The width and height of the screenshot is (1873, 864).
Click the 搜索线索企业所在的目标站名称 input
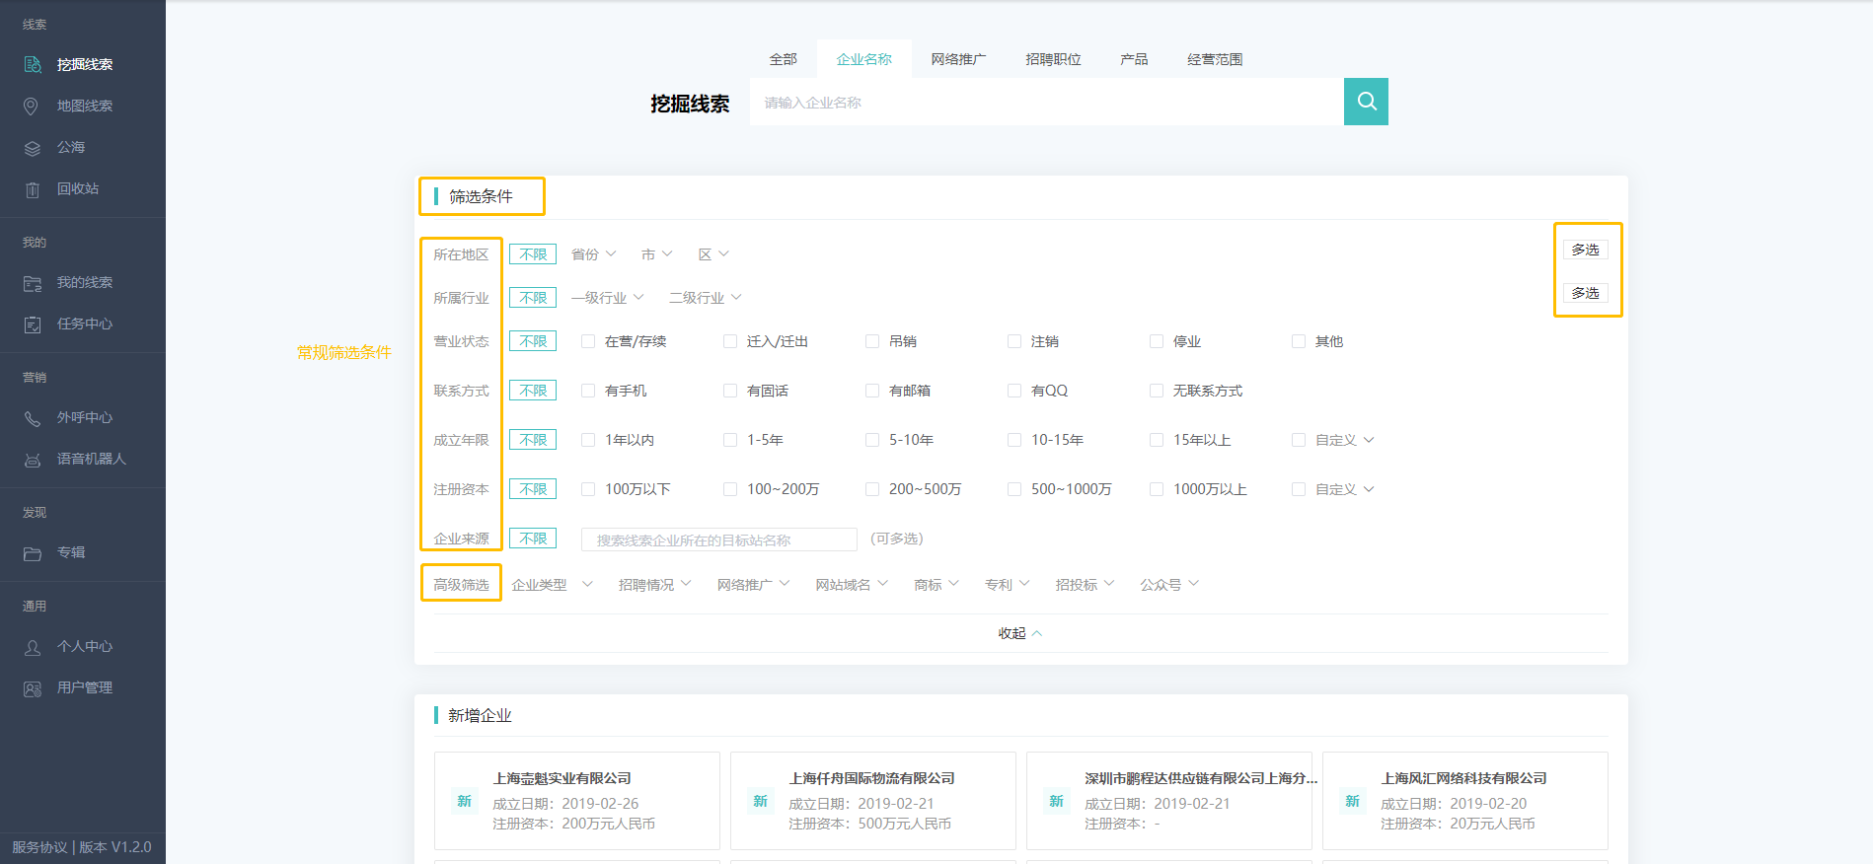tap(719, 540)
